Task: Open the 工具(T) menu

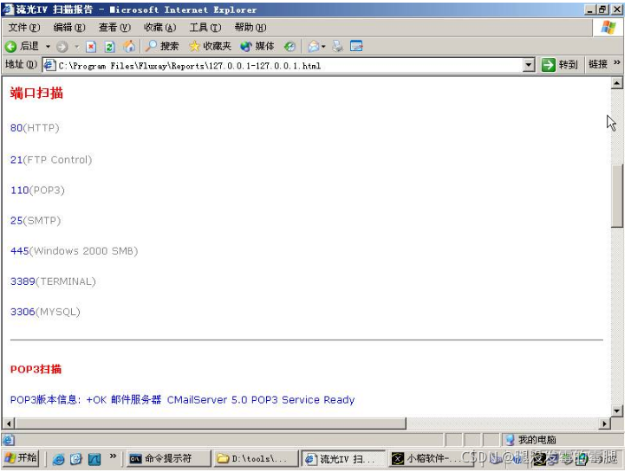Action: point(205,28)
